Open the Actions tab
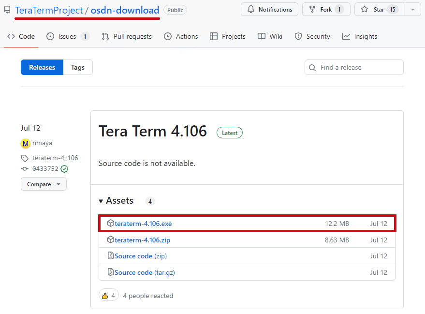 (x=181, y=36)
